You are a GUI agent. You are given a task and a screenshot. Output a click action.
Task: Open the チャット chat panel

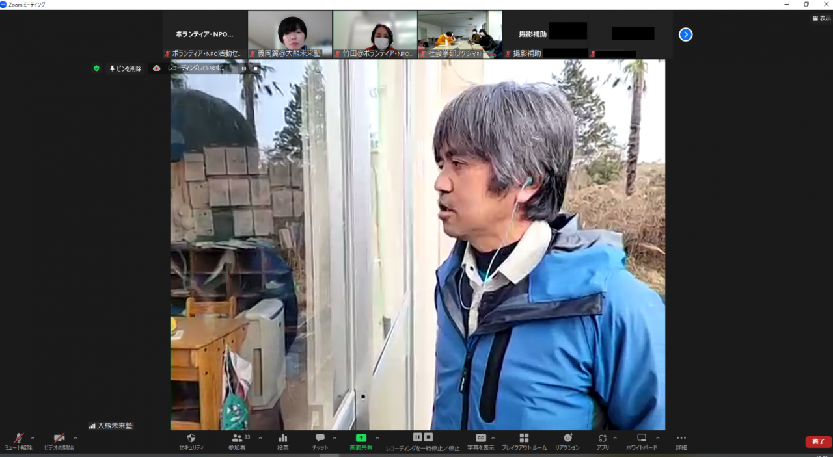pyautogui.click(x=320, y=438)
